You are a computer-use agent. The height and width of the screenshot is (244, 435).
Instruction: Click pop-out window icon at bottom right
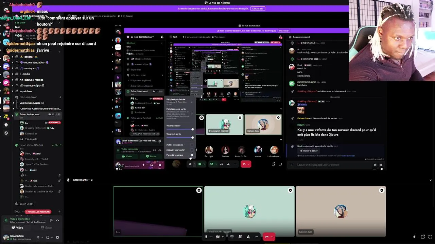423,237
